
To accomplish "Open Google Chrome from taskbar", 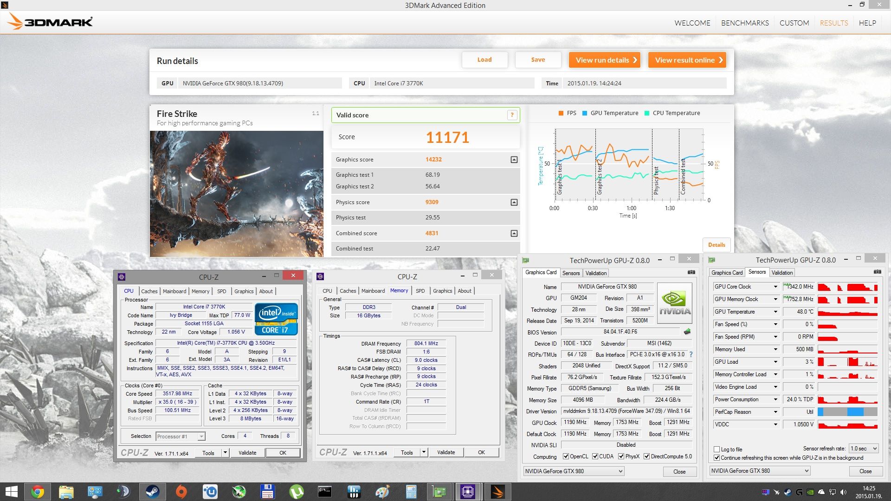I will (x=38, y=492).
